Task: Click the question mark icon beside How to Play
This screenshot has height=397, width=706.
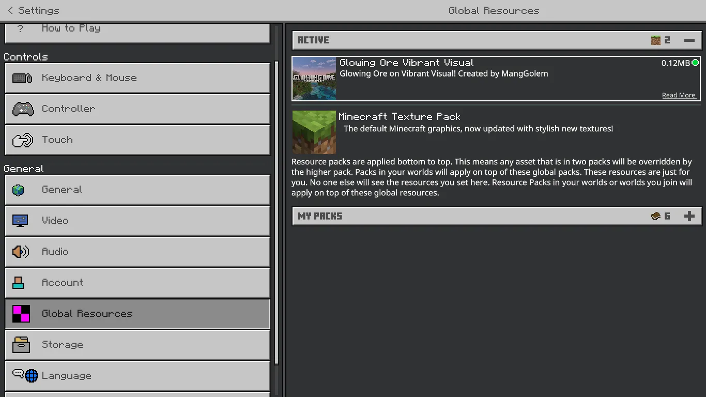Action: click(20, 28)
